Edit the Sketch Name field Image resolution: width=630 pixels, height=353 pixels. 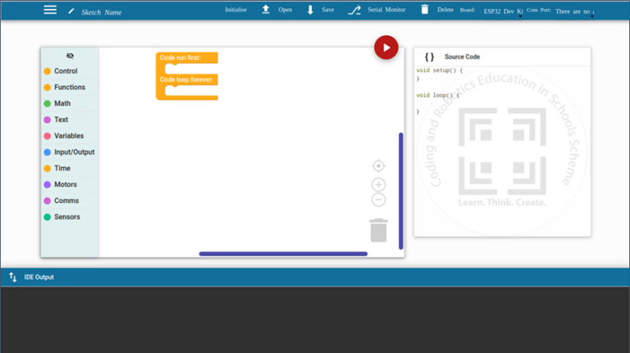(x=102, y=12)
